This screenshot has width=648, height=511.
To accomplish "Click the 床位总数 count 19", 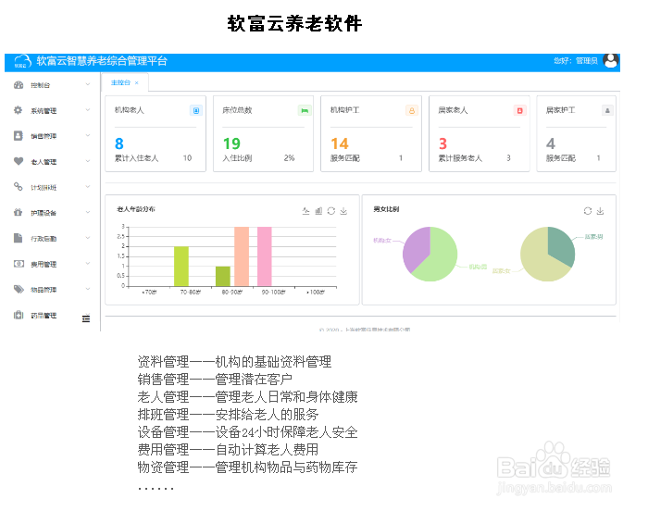I will tap(231, 143).
